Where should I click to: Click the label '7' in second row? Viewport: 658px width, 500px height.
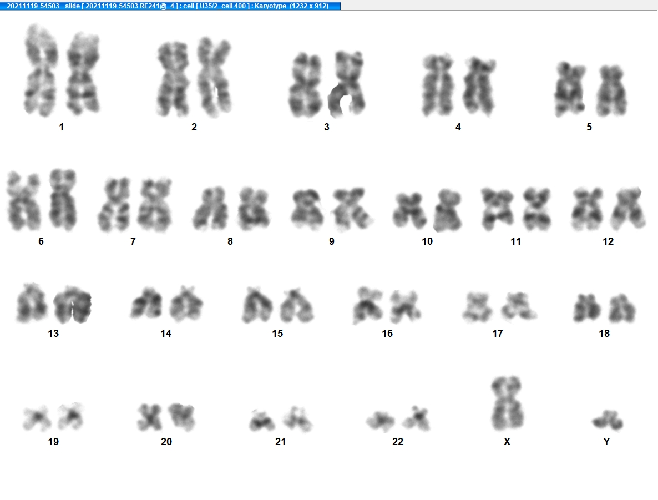(x=133, y=241)
